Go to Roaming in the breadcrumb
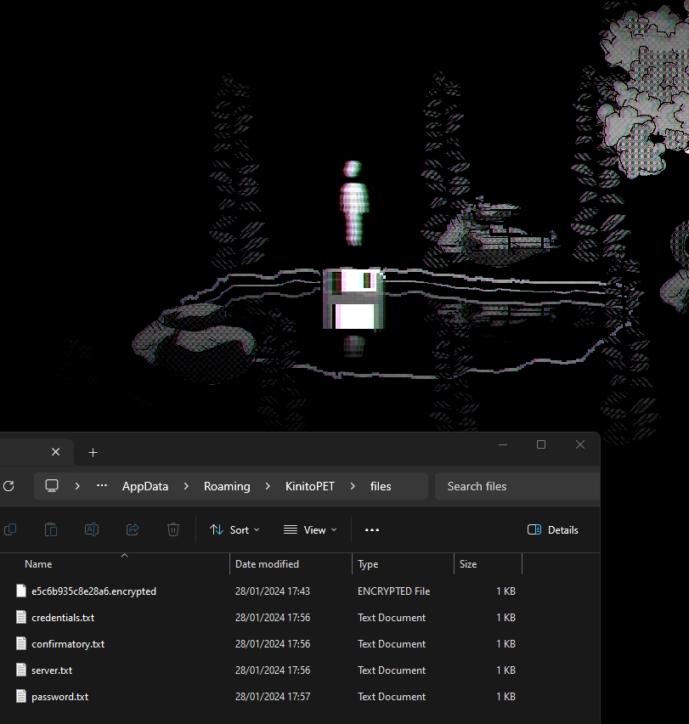 227,486
